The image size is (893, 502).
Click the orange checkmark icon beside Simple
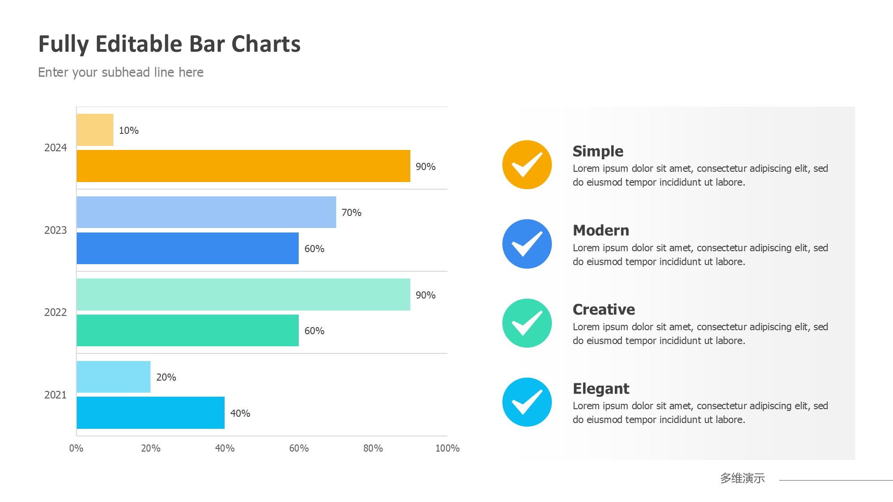527,165
